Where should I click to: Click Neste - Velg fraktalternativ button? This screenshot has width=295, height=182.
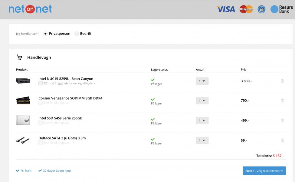pos(264,171)
